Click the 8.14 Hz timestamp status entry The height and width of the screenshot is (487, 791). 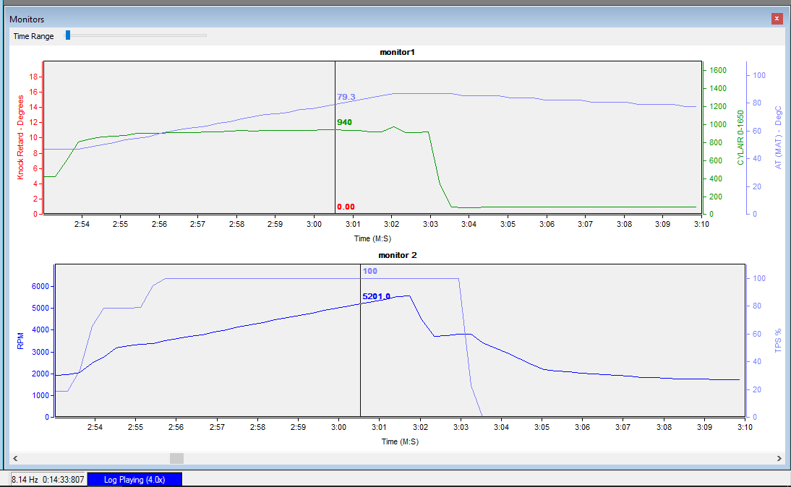click(x=48, y=480)
